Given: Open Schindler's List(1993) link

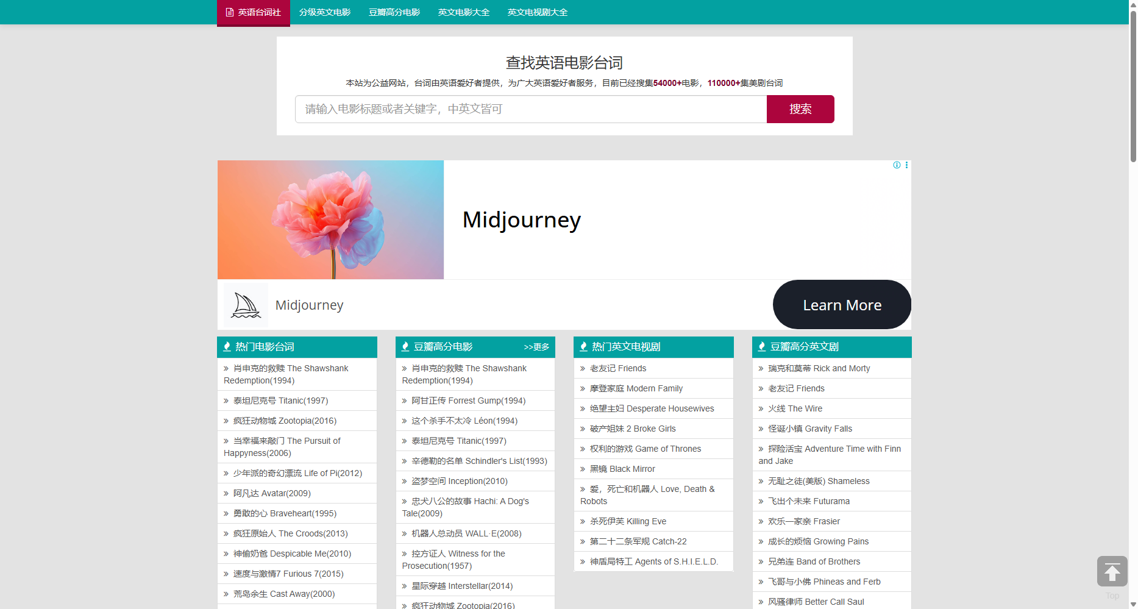Looking at the screenshot, I should [479, 461].
